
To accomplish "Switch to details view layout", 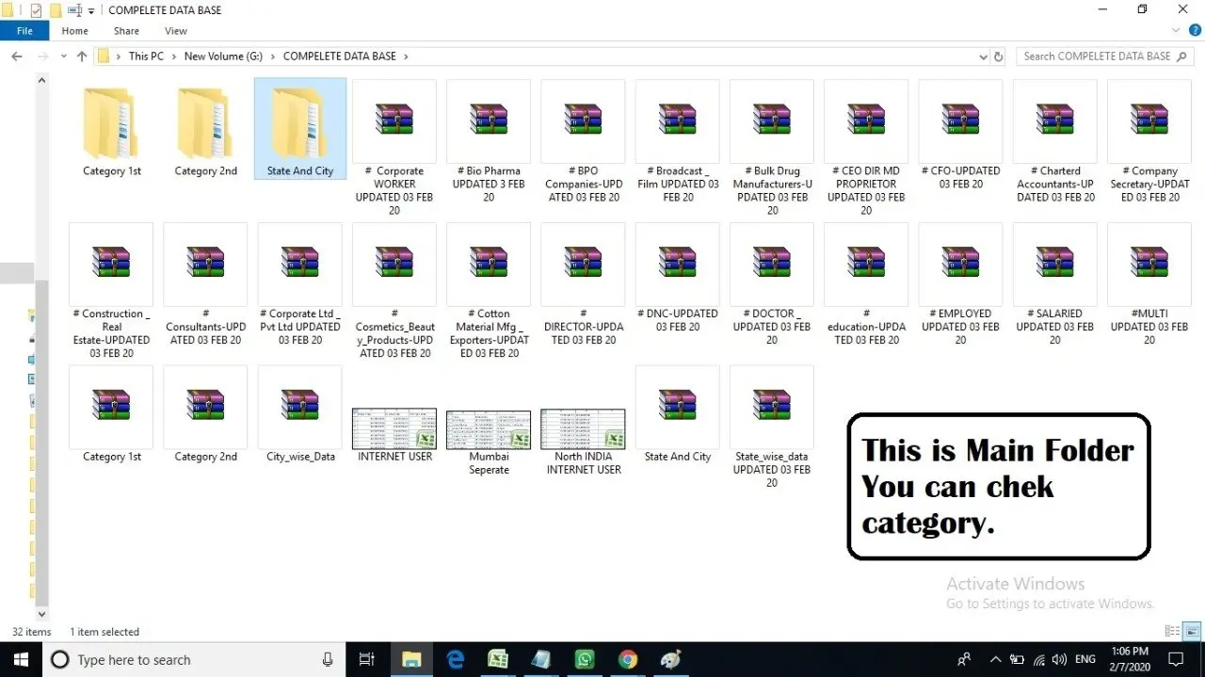I will point(1172,631).
